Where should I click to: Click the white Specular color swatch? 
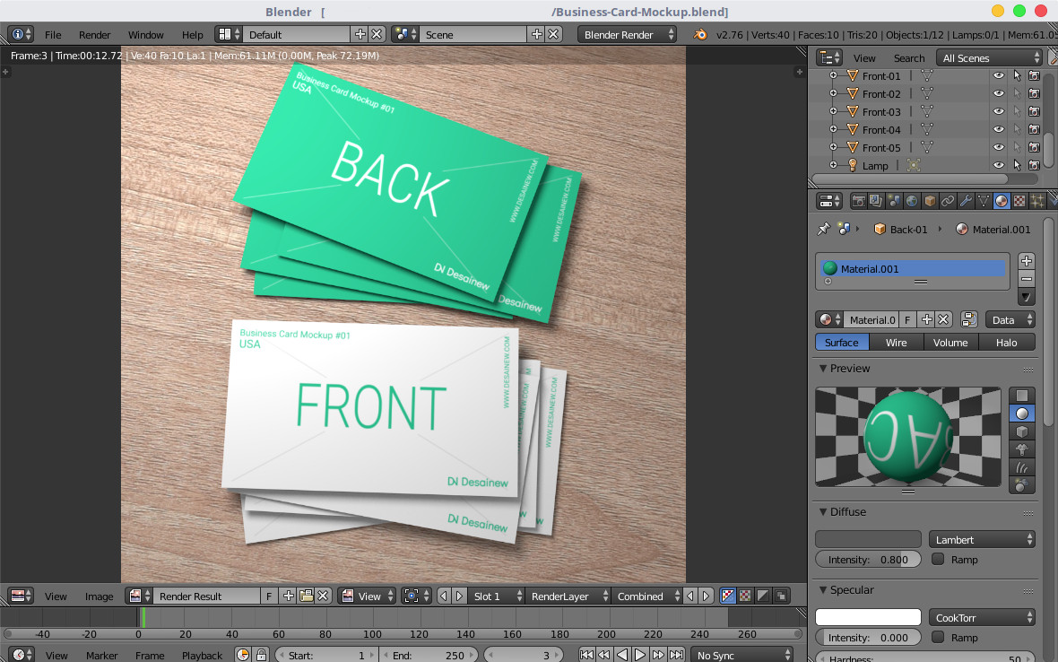867,616
